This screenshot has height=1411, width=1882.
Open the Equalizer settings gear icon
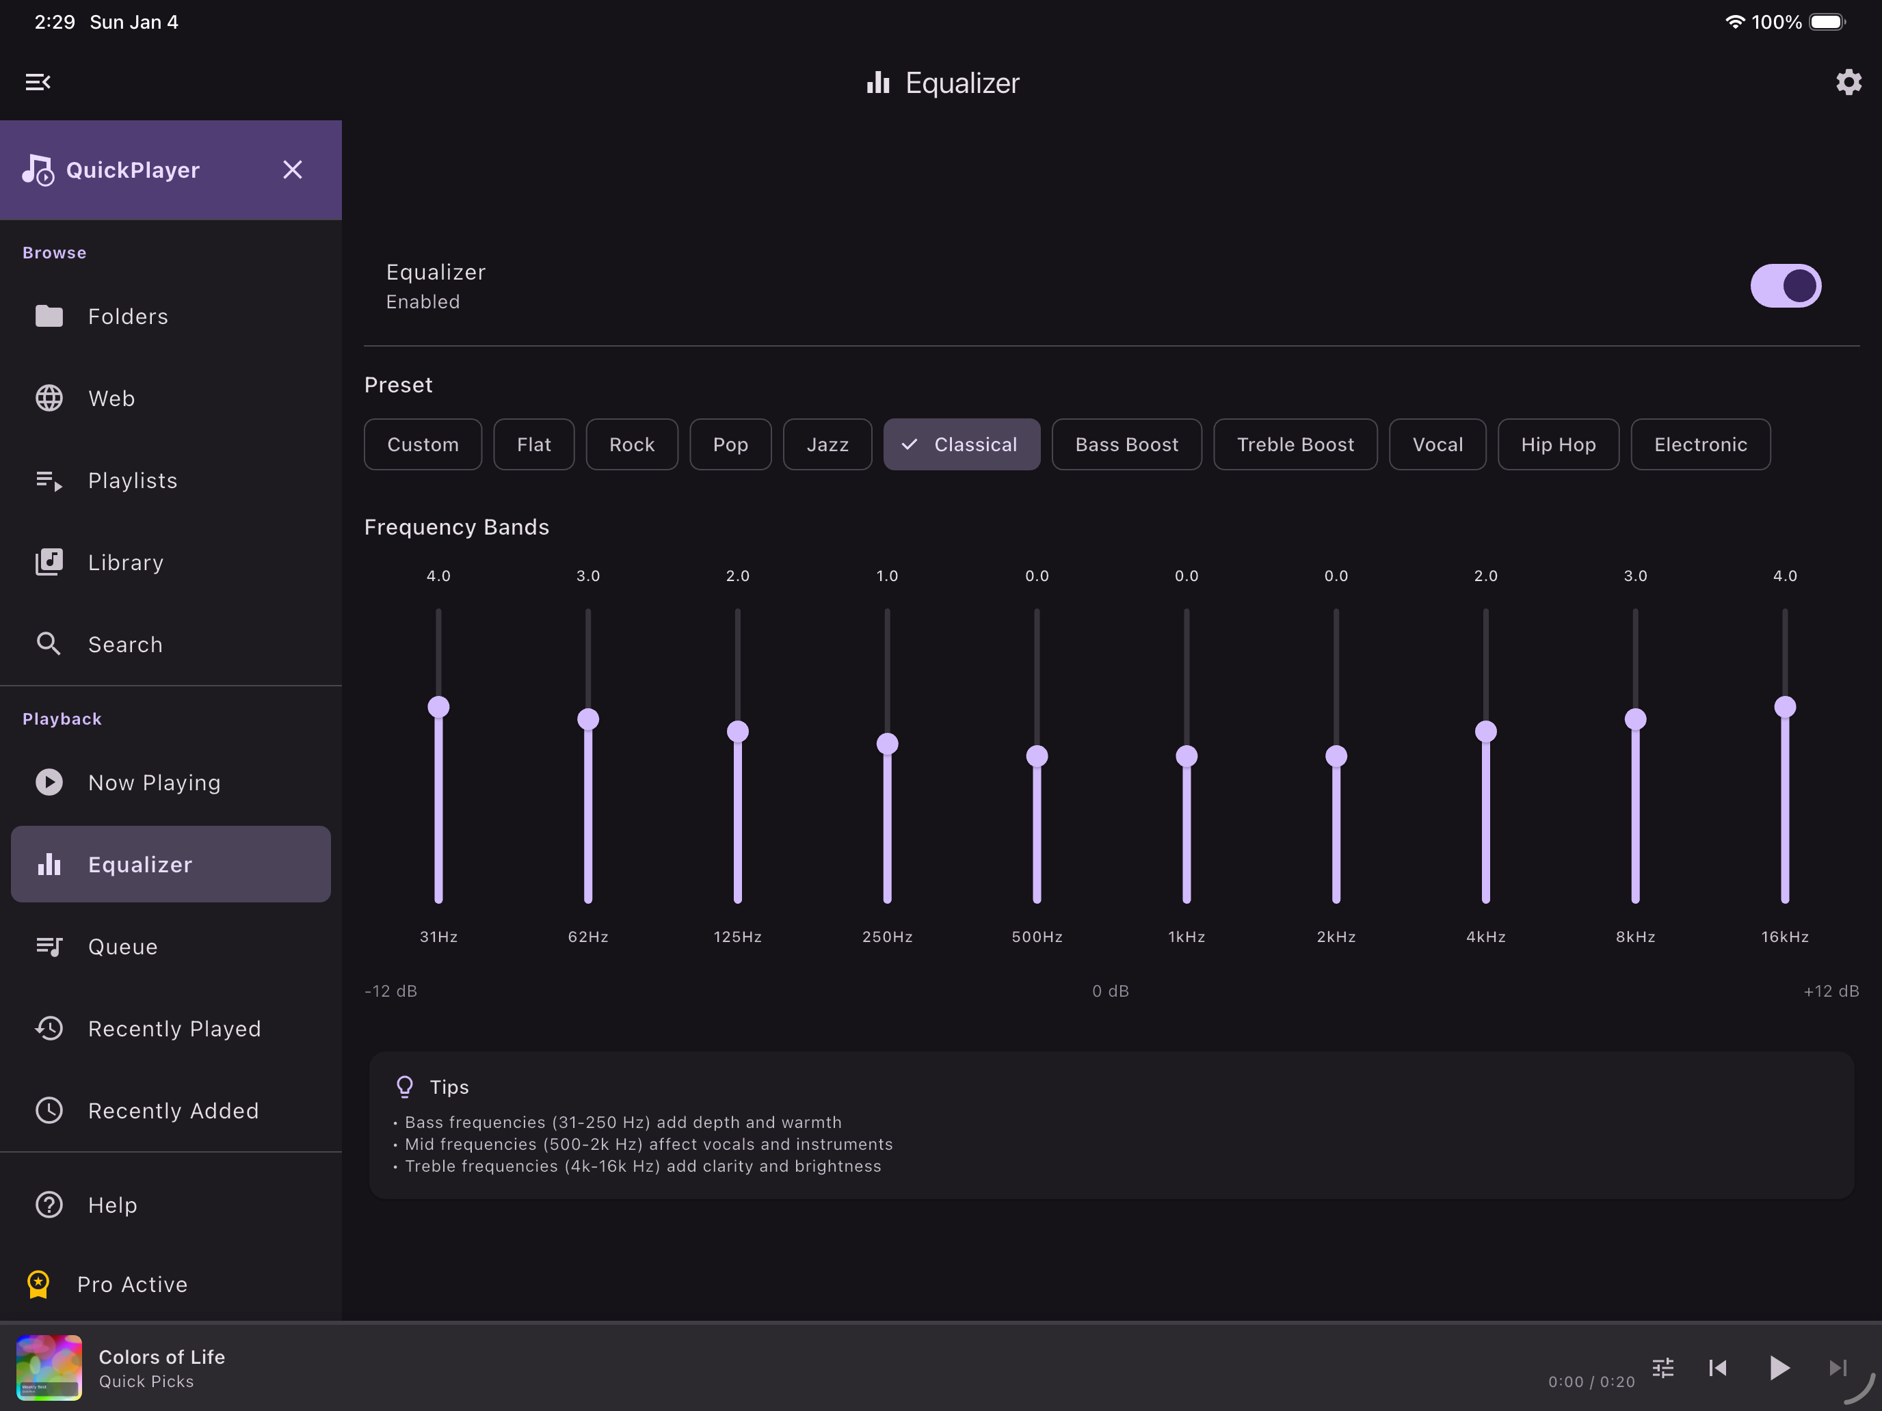click(1846, 81)
